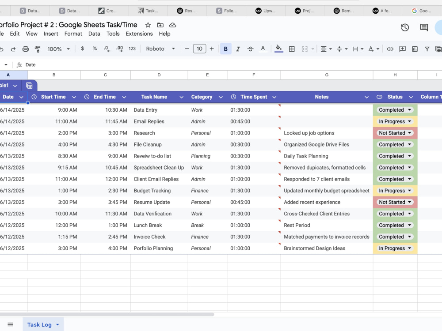Open Task Name column dropdown
Image resolution: width=442 pixels, height=331 pixels.
[x=182, y=97]
